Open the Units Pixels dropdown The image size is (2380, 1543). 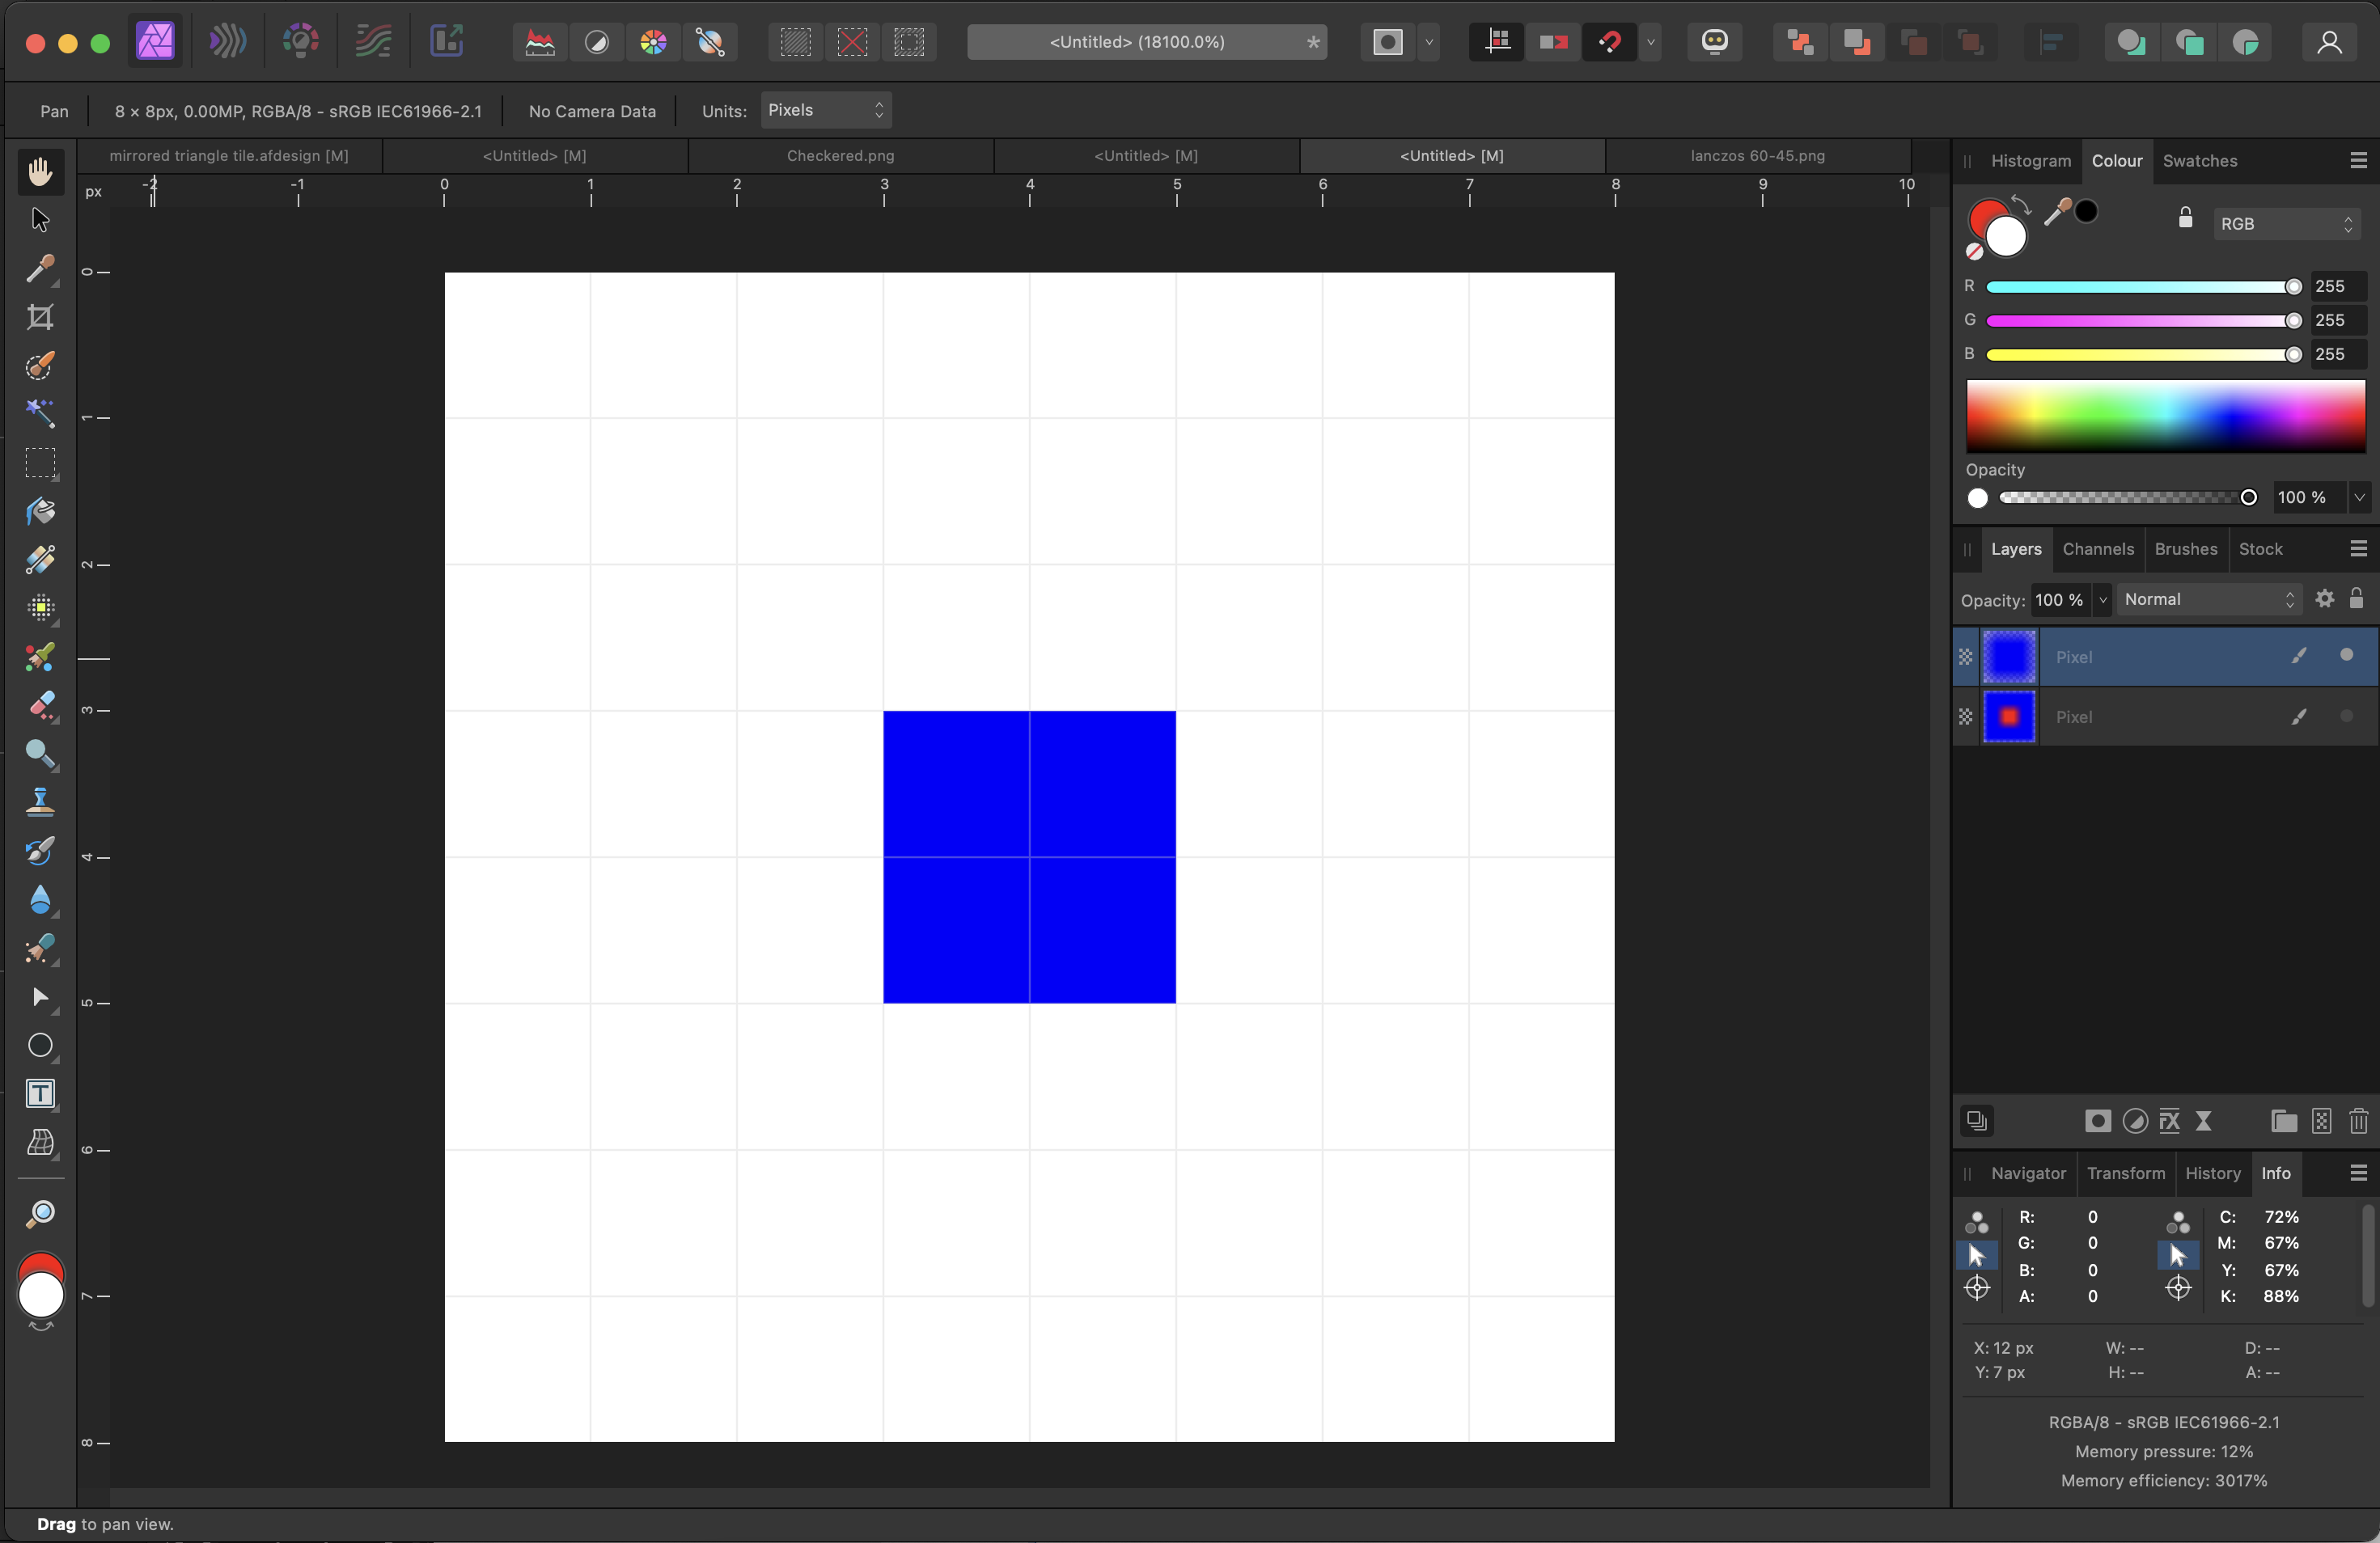point(826,110)
